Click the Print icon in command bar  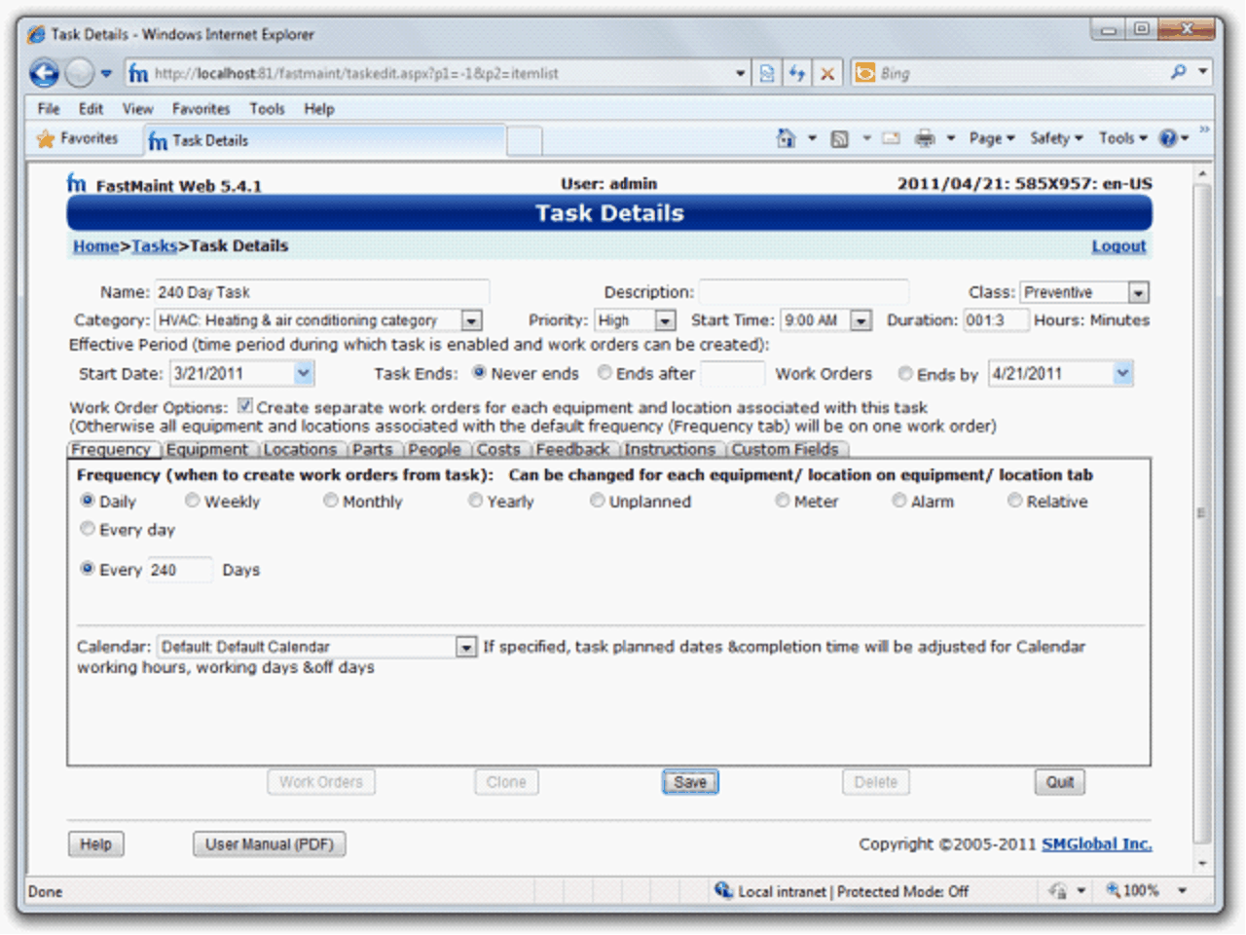(925, 138)
